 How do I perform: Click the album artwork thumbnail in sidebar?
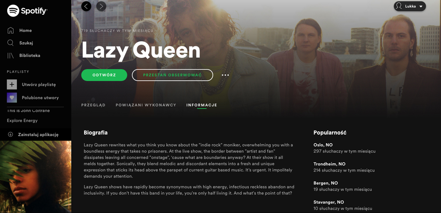click(36, 177)
